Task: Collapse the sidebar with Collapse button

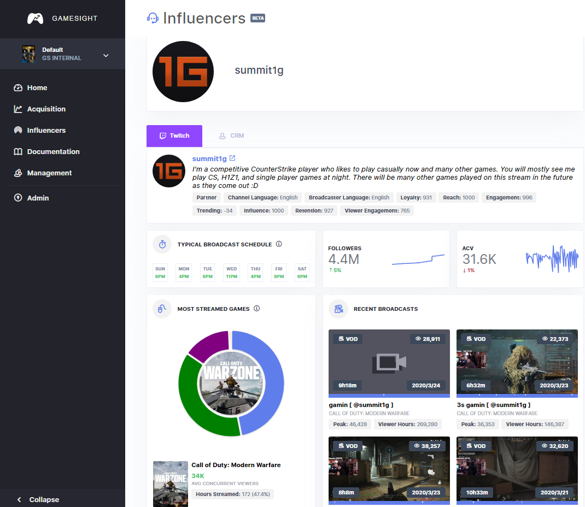Action: click(x=38, y=499)
